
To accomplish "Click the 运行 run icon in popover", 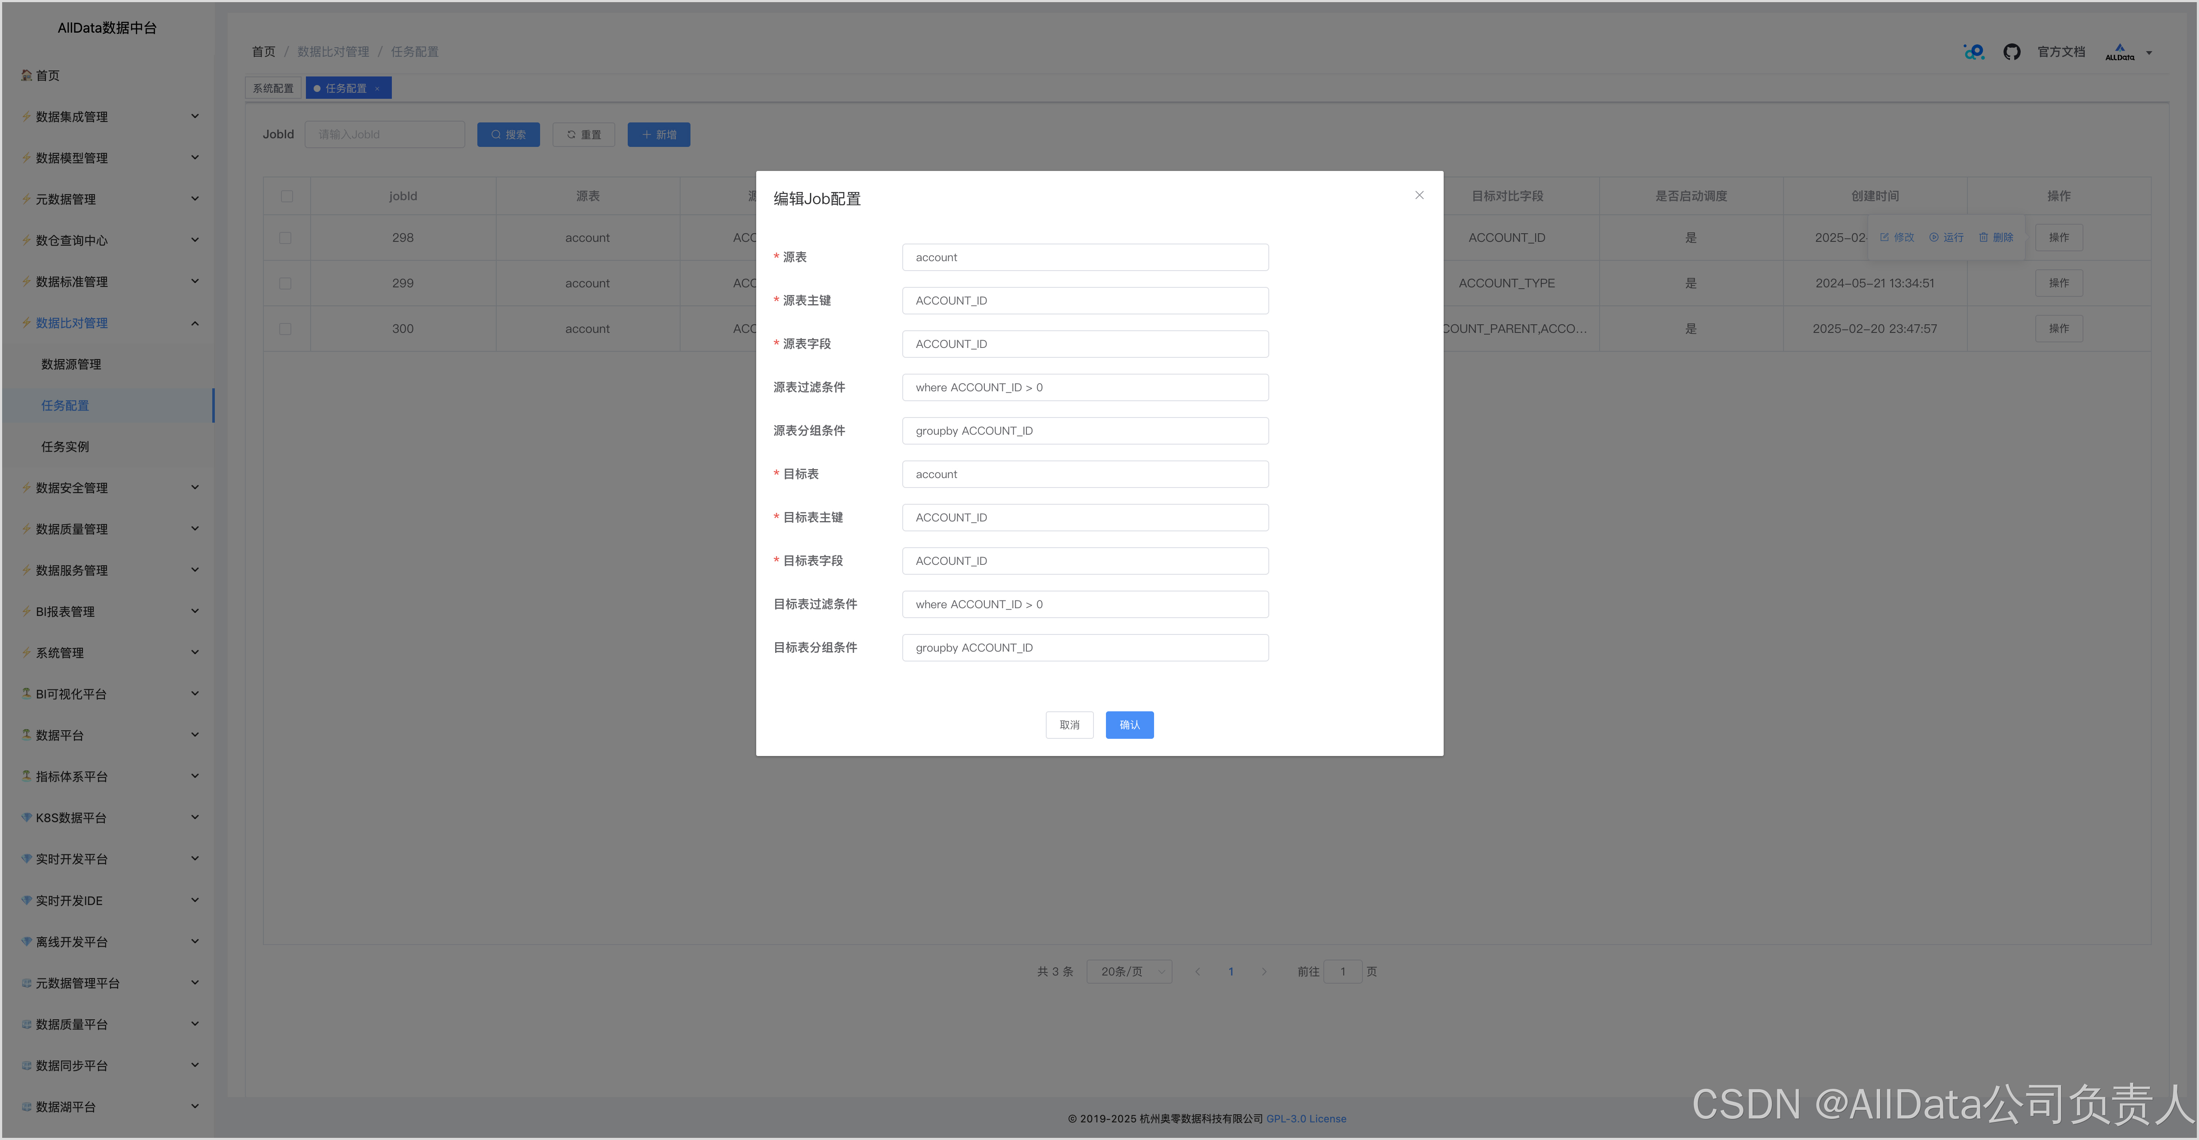I will pos(1933,237).
